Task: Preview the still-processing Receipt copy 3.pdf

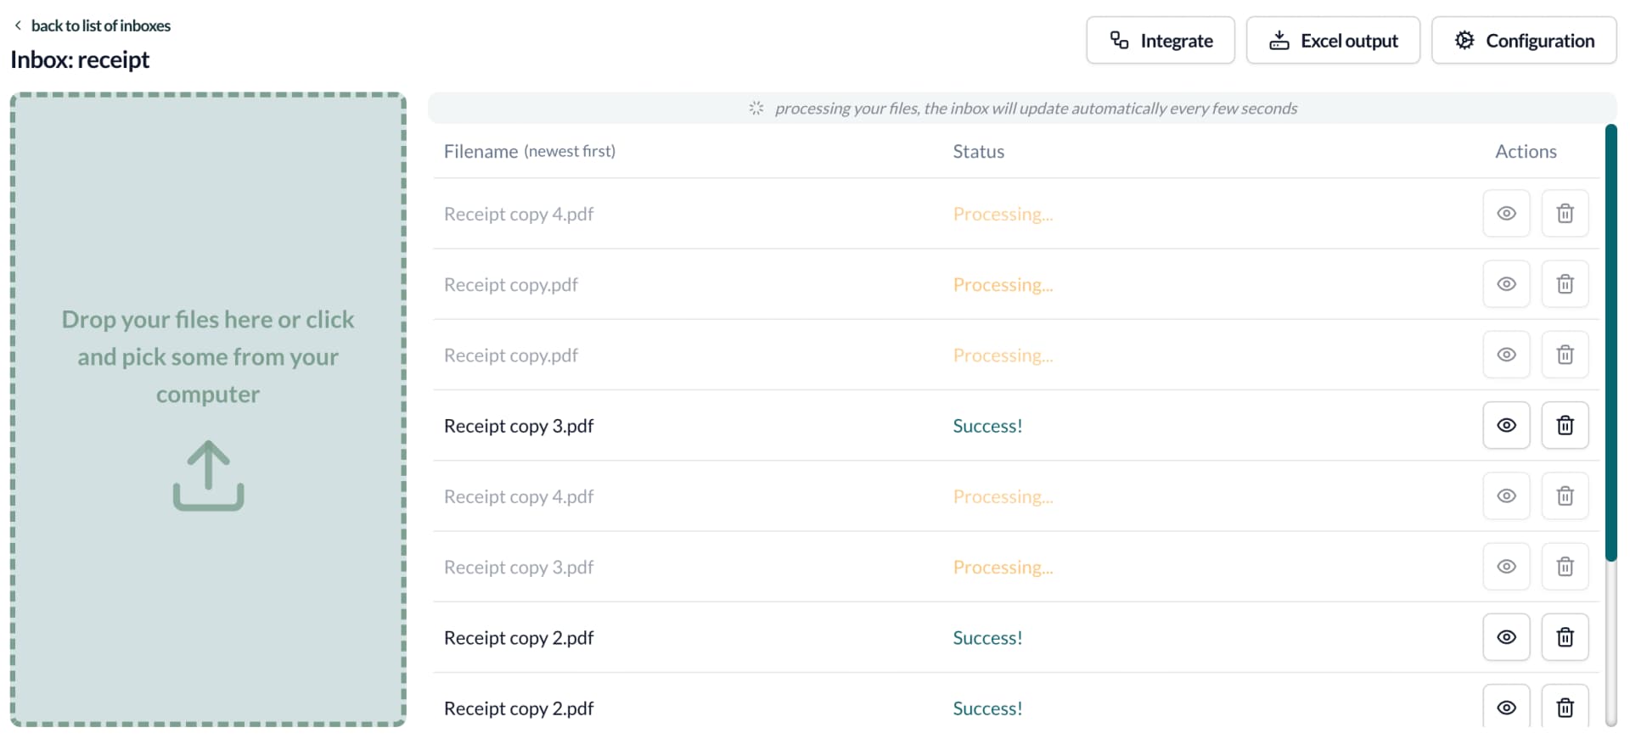Action: point(1506,567)
